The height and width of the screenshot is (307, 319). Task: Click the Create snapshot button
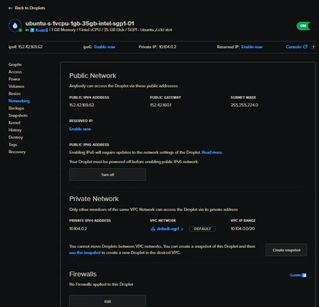286,250
